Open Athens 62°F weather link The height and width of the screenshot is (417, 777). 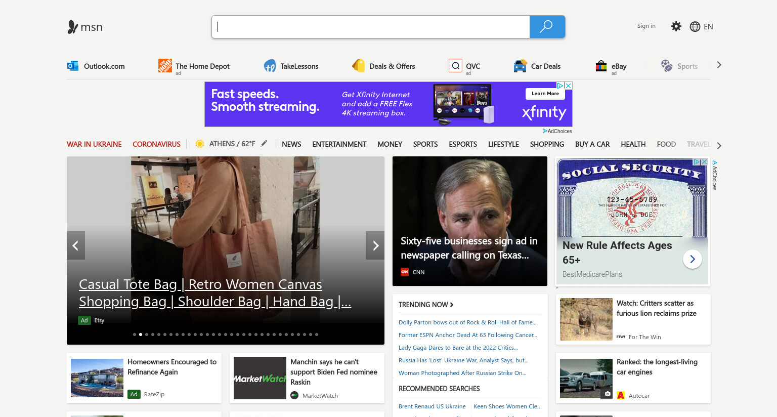pos(232,144)
